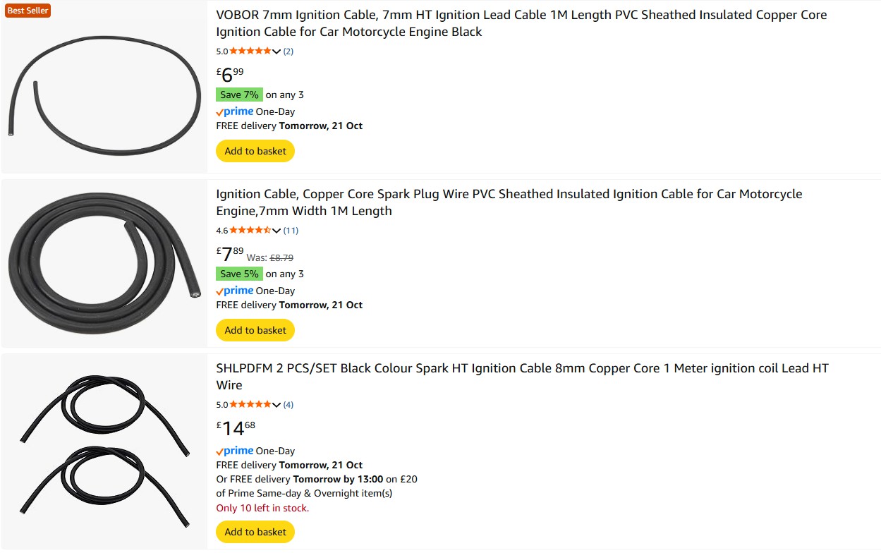Image resolution: width=881 pixels, height=553 pixels.
Task: Click Prime logo on VOBOR listing
Action: pos(235,111)
